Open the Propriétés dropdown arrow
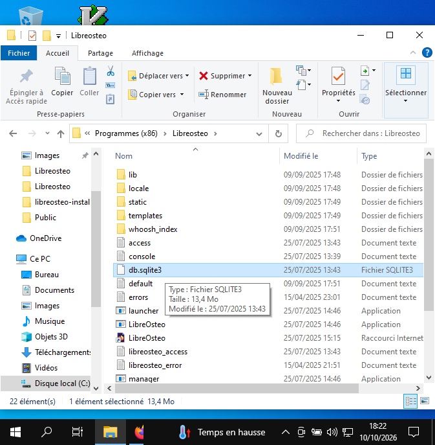This screenshot has width=435, height=445. pyautogui.click(x=339, y=101)
